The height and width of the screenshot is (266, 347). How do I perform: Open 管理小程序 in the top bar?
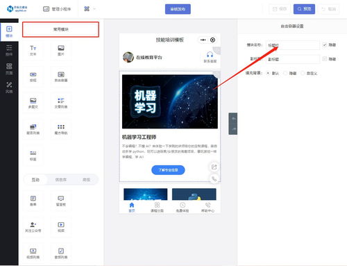point(57,9)
